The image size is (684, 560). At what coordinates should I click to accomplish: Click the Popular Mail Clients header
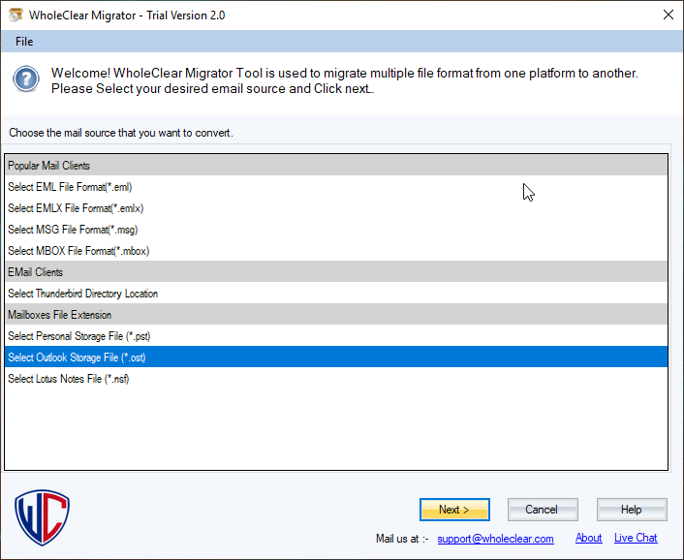pos(48,166)
